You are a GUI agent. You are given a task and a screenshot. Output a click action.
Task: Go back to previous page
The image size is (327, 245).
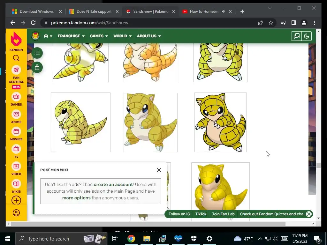[13, 23]
